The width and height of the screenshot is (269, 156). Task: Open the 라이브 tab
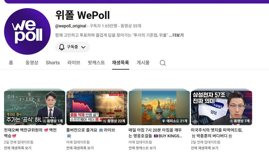[74, 63]
